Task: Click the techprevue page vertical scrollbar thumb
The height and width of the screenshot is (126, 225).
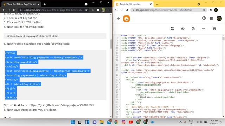Action: [x=111, y=44]
